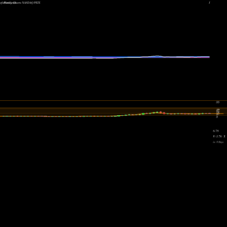Click the 1.76 X volume text
227x227 pixels.
tap(219, 137)
